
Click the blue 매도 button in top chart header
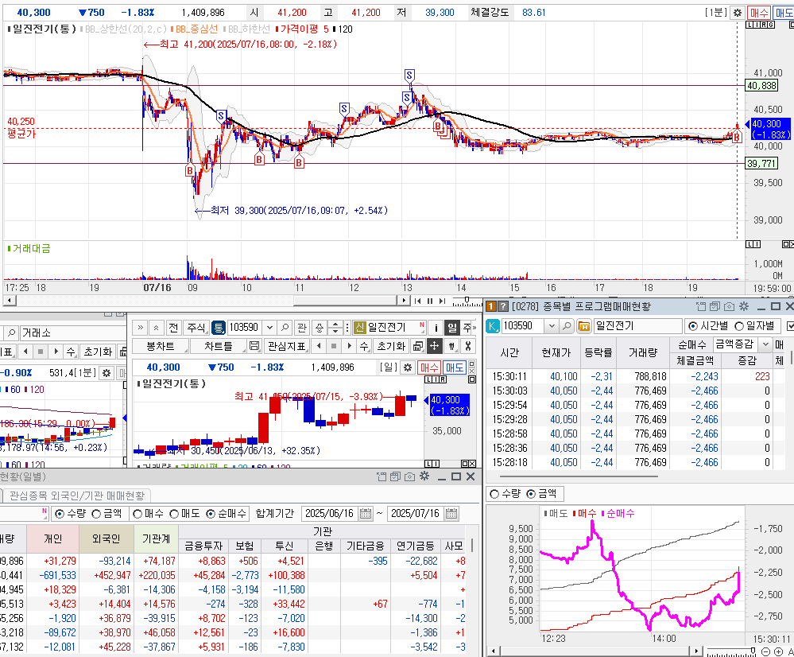(x=783, y=13)
